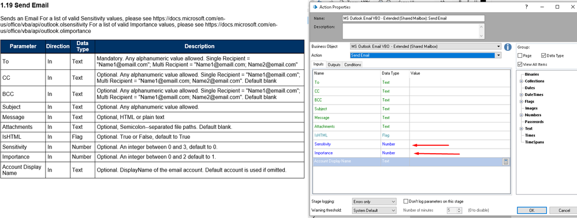
Task: Select the Attachments input row name
Action: coord(325,126)
